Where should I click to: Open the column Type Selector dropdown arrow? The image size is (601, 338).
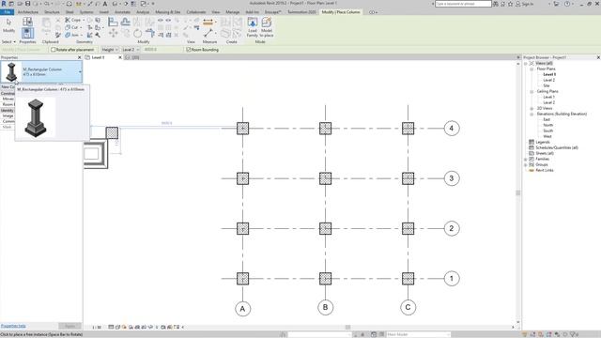80,71
